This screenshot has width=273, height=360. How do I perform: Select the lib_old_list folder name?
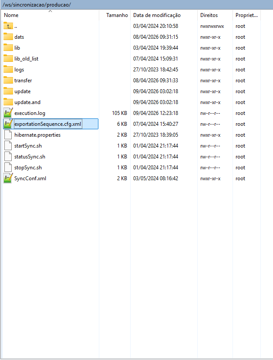pos(26,59)
